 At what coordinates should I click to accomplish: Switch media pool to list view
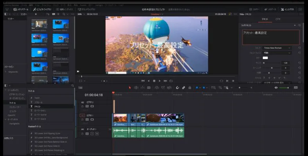point(58,14)
